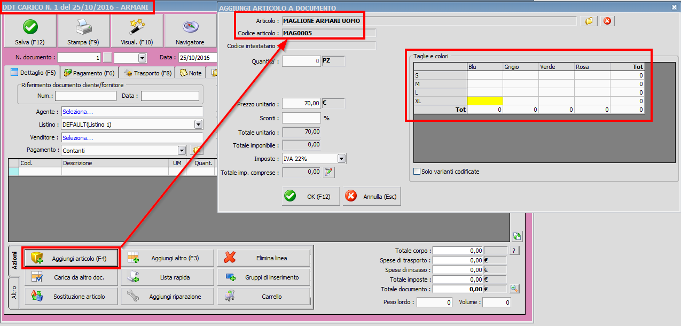Cancel with Annulla (Esc)
The width and height of the screenshot is (681, 326).
[372, 196]
